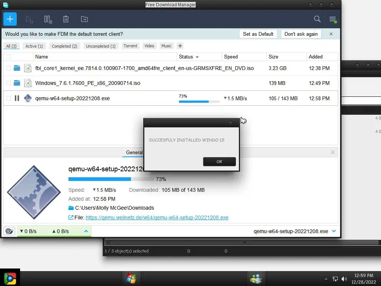Screen dimensions: 381x286
Task: Select the Completed (2) filter tab
Action: tap(64, 46)
